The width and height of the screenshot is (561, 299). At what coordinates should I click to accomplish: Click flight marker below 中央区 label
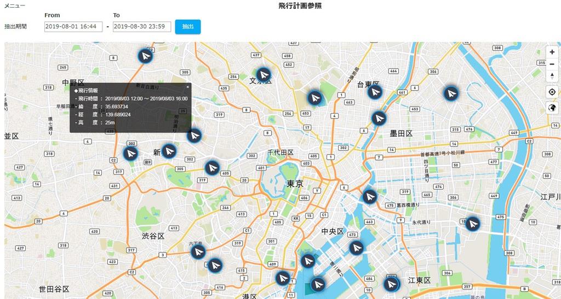coord(356,248)
